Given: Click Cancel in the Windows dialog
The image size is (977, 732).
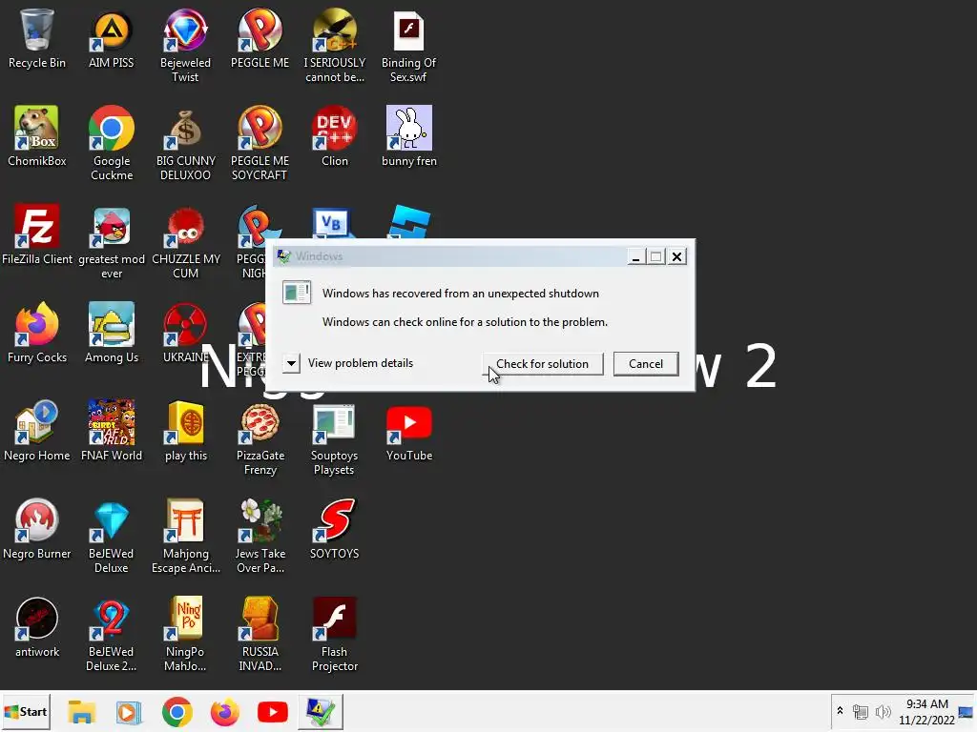Looking at the screenshot, I should pyautogui.click(x=646, y=363).
